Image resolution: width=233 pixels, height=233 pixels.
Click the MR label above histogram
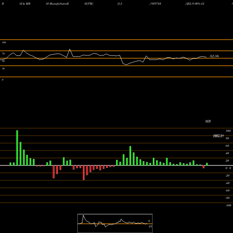[x=208, y=121]
